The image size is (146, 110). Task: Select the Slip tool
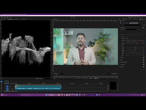pos(1,89)
